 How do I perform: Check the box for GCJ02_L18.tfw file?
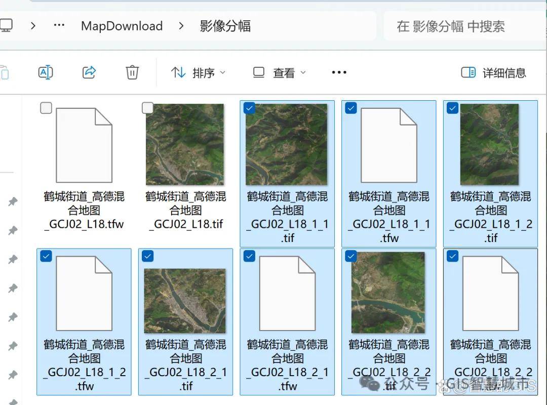tap(46, 108)
